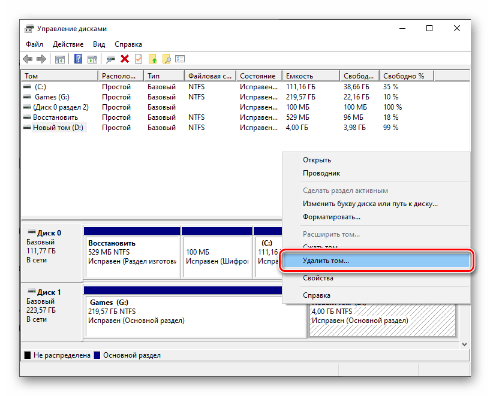
Task: Click the scroll down arrow in the disk pane
Action: (464, 344)
